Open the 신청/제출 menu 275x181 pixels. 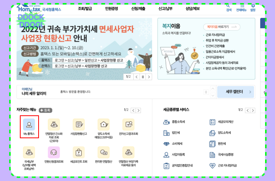point(138,9)
